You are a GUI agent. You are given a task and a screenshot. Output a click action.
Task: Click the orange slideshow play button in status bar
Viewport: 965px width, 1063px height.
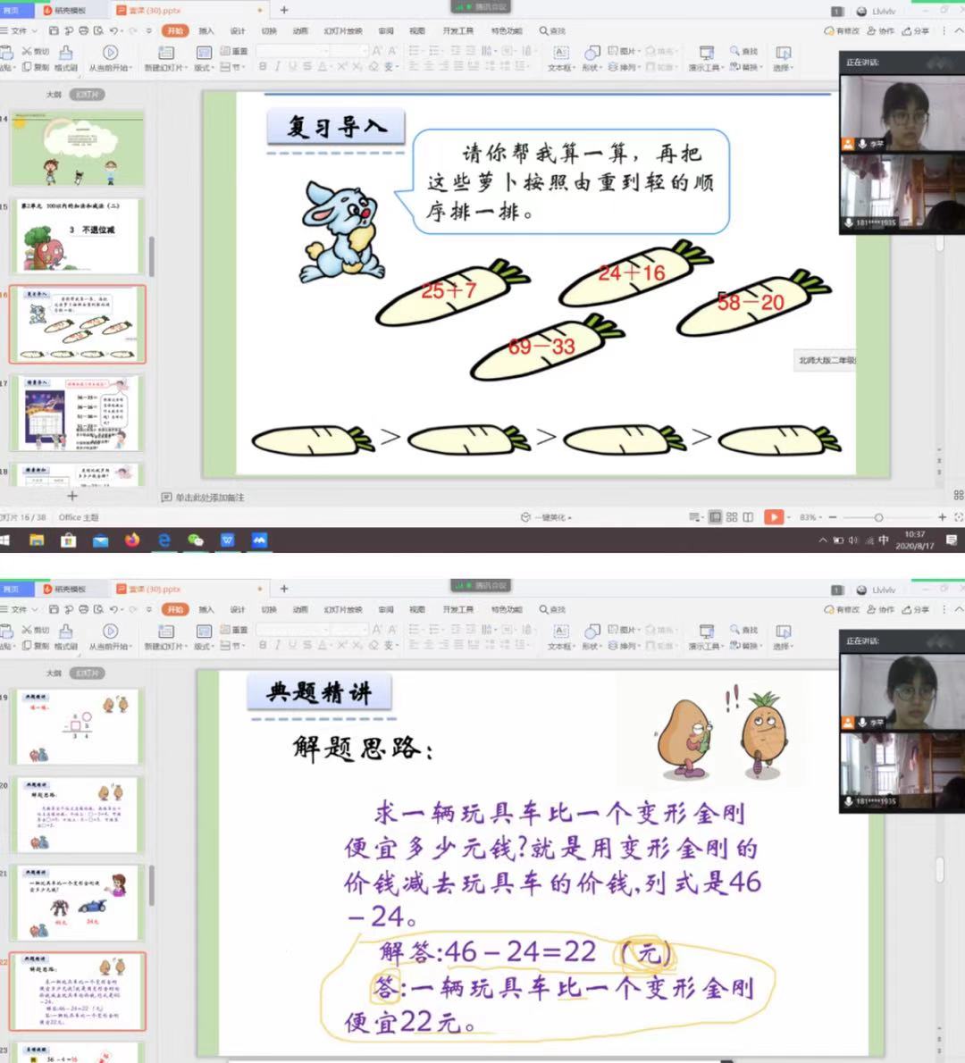click(774, 517)
